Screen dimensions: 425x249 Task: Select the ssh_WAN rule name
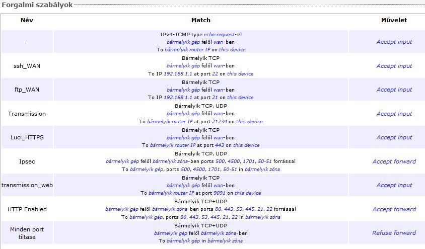(27, 66)
